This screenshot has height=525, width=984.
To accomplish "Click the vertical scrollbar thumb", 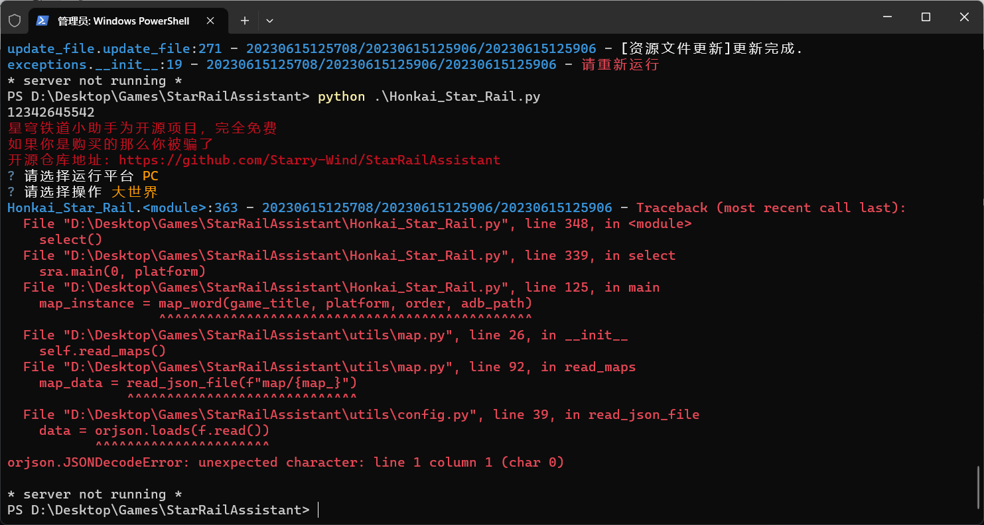I will 979,487.
